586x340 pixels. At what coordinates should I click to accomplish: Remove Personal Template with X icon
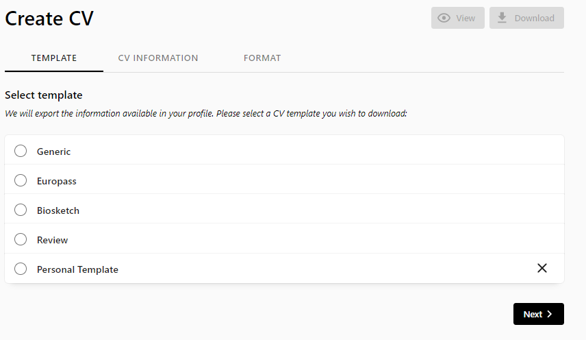tap(542, 268)
